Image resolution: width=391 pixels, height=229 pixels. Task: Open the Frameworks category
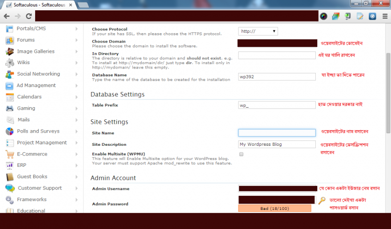pos(32,200)
